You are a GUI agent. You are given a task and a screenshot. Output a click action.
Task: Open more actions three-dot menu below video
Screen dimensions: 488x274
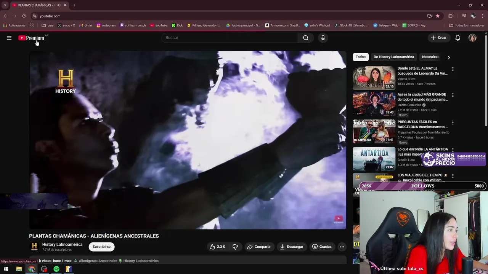click(342, 247)
